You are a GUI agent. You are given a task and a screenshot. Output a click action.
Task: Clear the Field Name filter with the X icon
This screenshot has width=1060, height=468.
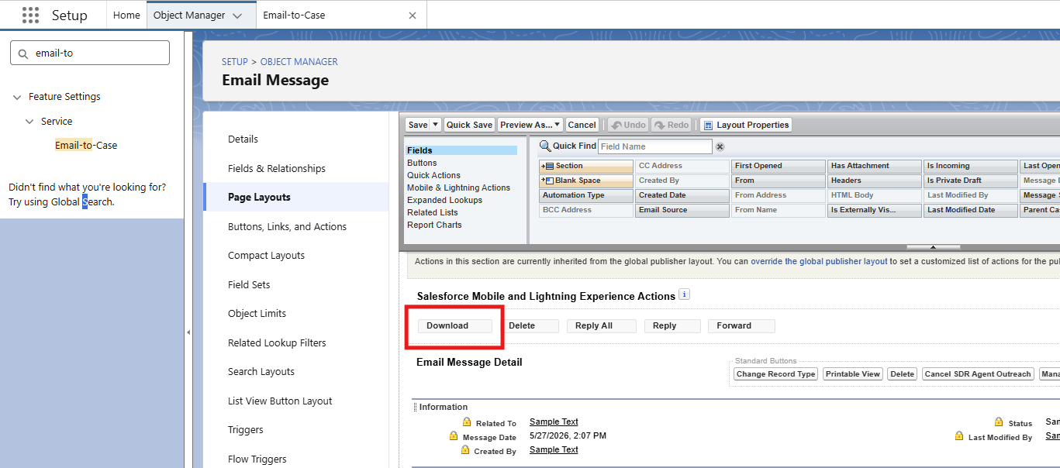coord(720,146)
